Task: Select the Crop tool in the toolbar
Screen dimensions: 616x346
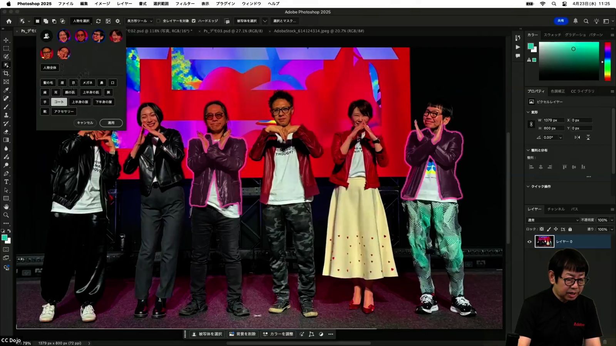Action: (6, 73)
